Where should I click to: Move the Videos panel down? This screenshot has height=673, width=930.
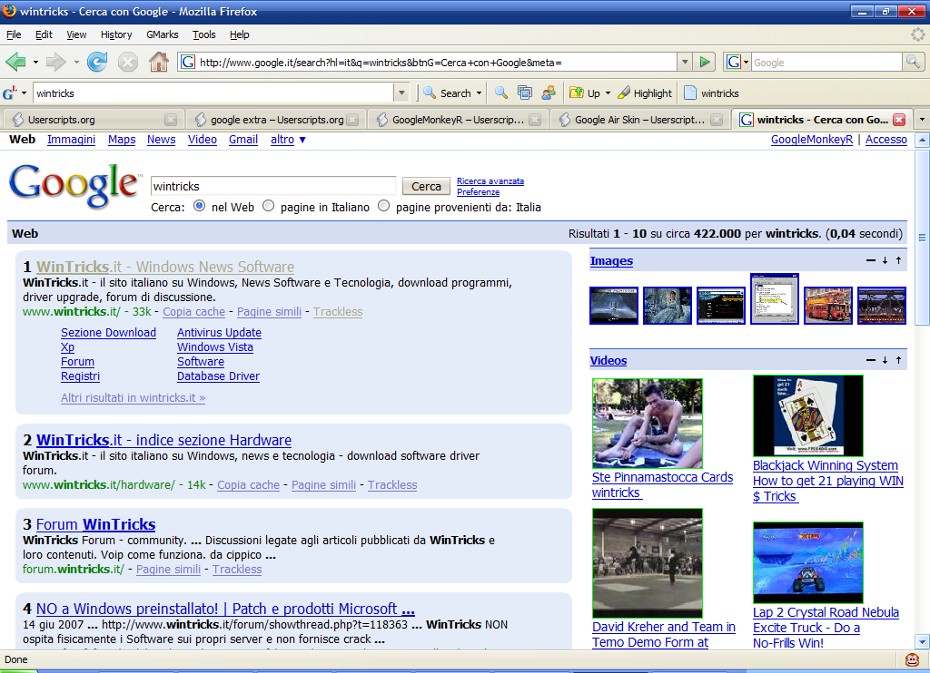[885, 360]
